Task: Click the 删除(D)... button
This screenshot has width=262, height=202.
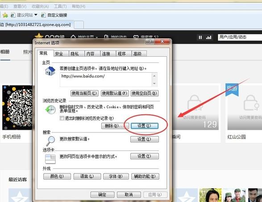Action: click(x=115, y=126)
